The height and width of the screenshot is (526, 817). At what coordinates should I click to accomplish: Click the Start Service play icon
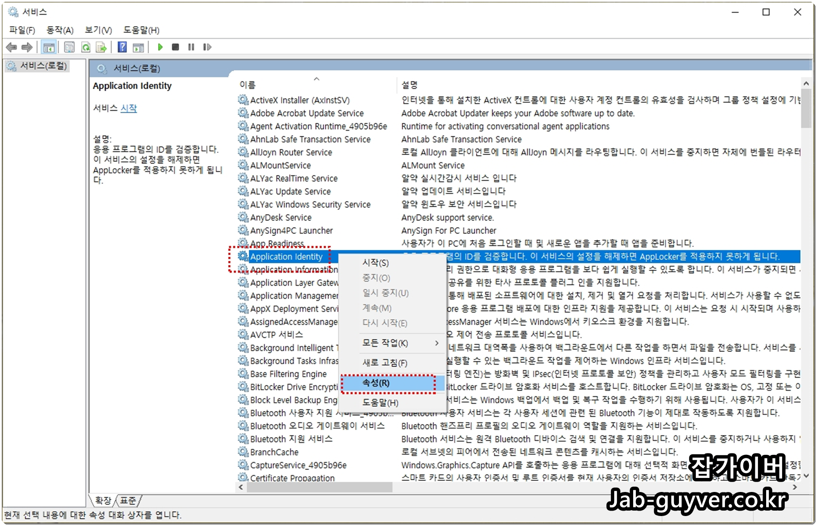click(x=160, y=47)
